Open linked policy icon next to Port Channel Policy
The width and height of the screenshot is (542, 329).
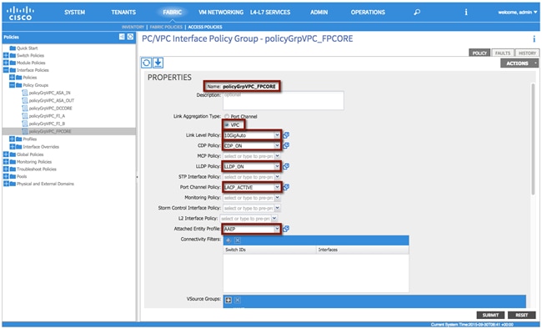pyautogui.click(x=286, y=187)
